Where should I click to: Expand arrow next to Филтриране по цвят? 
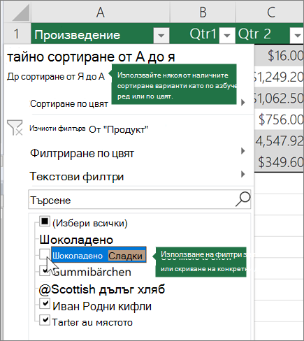tap(243, 151)
